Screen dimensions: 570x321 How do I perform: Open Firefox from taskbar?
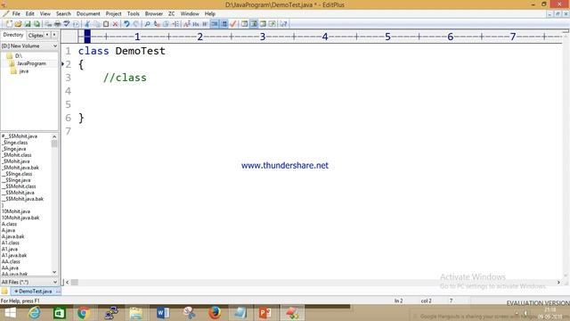(215, 313)
